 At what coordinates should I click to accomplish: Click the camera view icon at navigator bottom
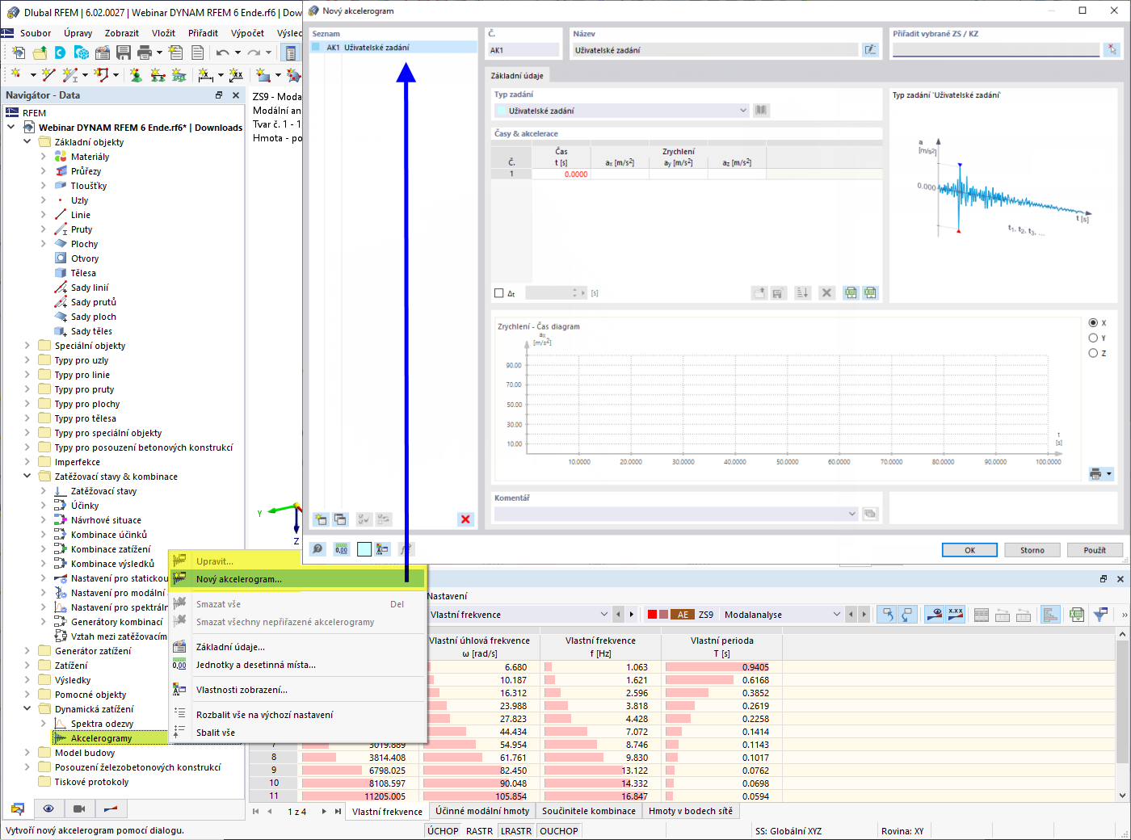point(79,808)
